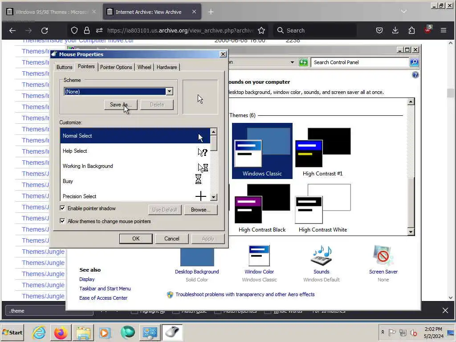Expand the Control Panel address bar dropdown
This screenshot has height=342, width=456.
pyautogui.click(x=292, y=62)
